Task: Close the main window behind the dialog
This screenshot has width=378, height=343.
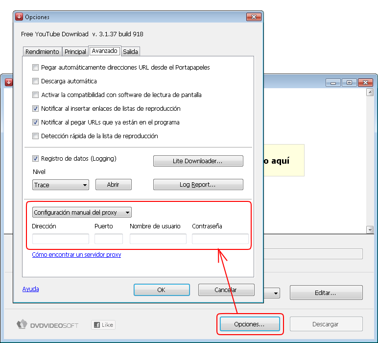Action: (x=365, y=83)
